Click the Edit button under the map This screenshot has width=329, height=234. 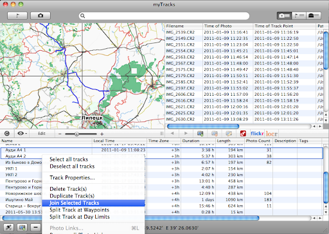pos(42,134)
